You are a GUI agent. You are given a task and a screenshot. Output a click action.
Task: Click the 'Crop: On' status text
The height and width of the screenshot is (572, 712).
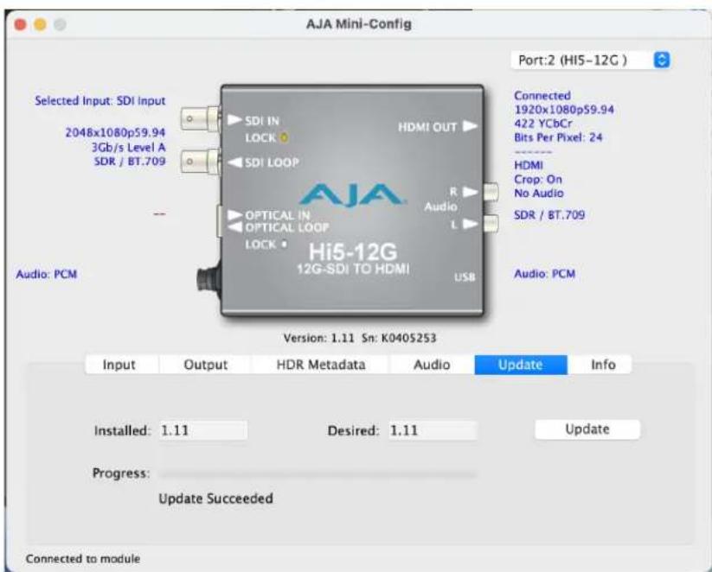[538, 179]
